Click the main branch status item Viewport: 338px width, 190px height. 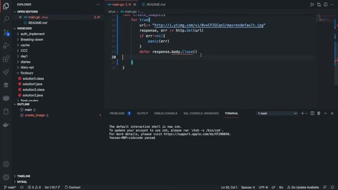pyautogui.click(x=10, y=187)
